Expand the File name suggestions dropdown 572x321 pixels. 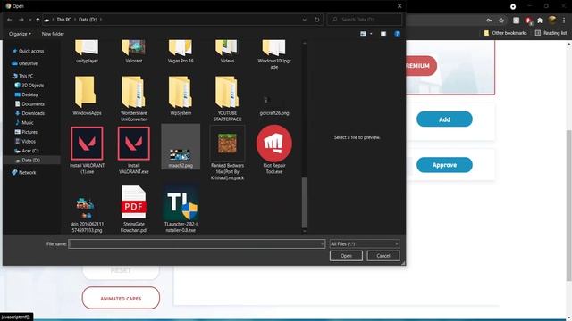click(322, 243)
